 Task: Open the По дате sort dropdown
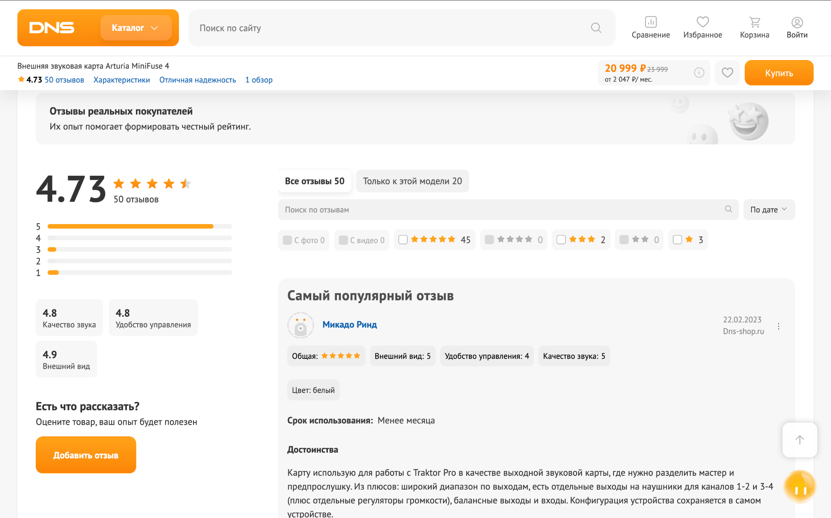(x=769, y=209)
